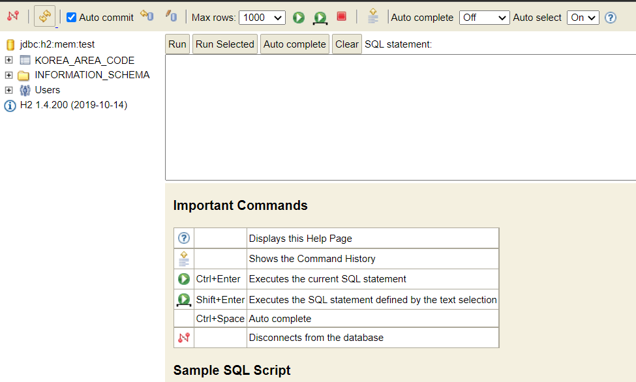Click the Rollback icon in the toolbar
The height and width of the screenshot is (382, 636).
click(147, 16)
